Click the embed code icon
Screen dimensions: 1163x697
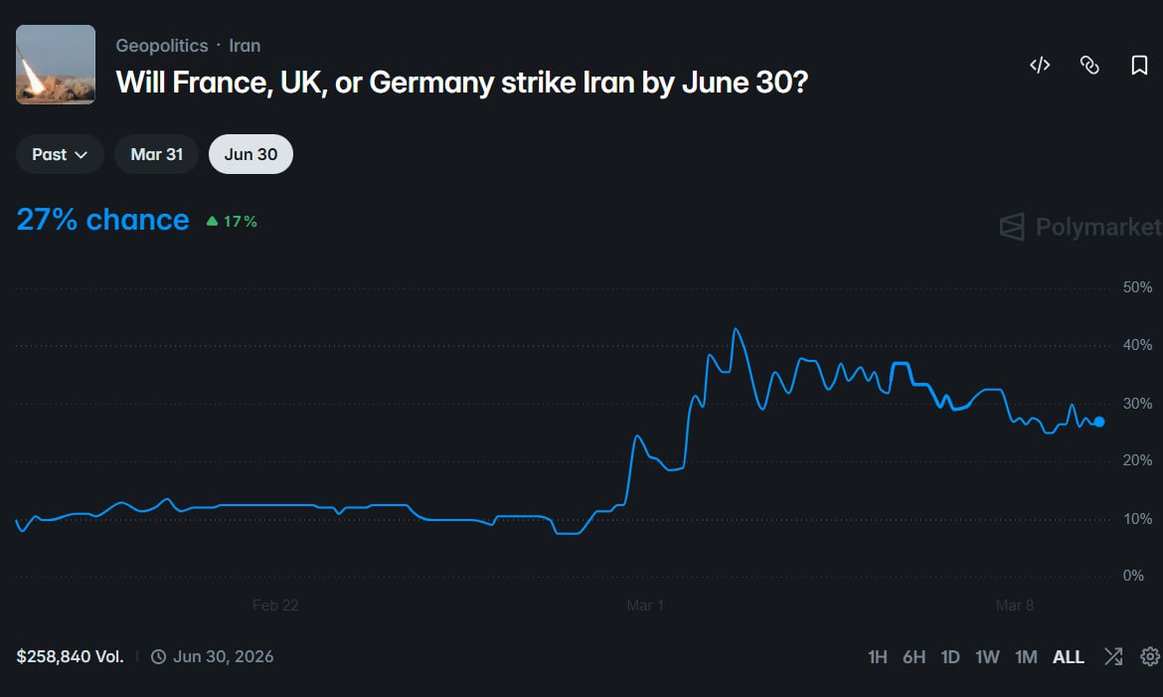coord(1040,65)
